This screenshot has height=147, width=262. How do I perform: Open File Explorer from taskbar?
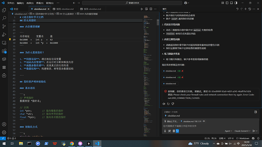click(x=21, y=144)
